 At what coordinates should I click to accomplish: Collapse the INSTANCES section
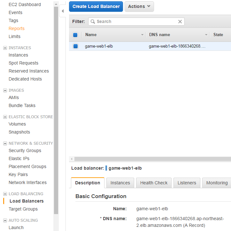coord(5,48)
